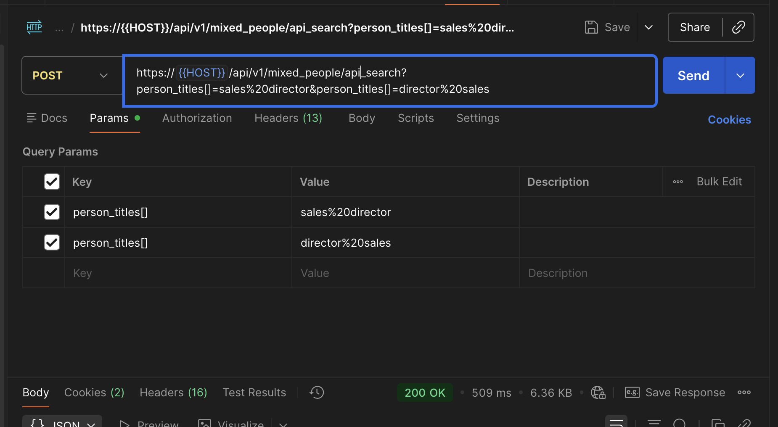Click Bulk Edit for query params
This screenshot has width=778, height=427.
719,182
